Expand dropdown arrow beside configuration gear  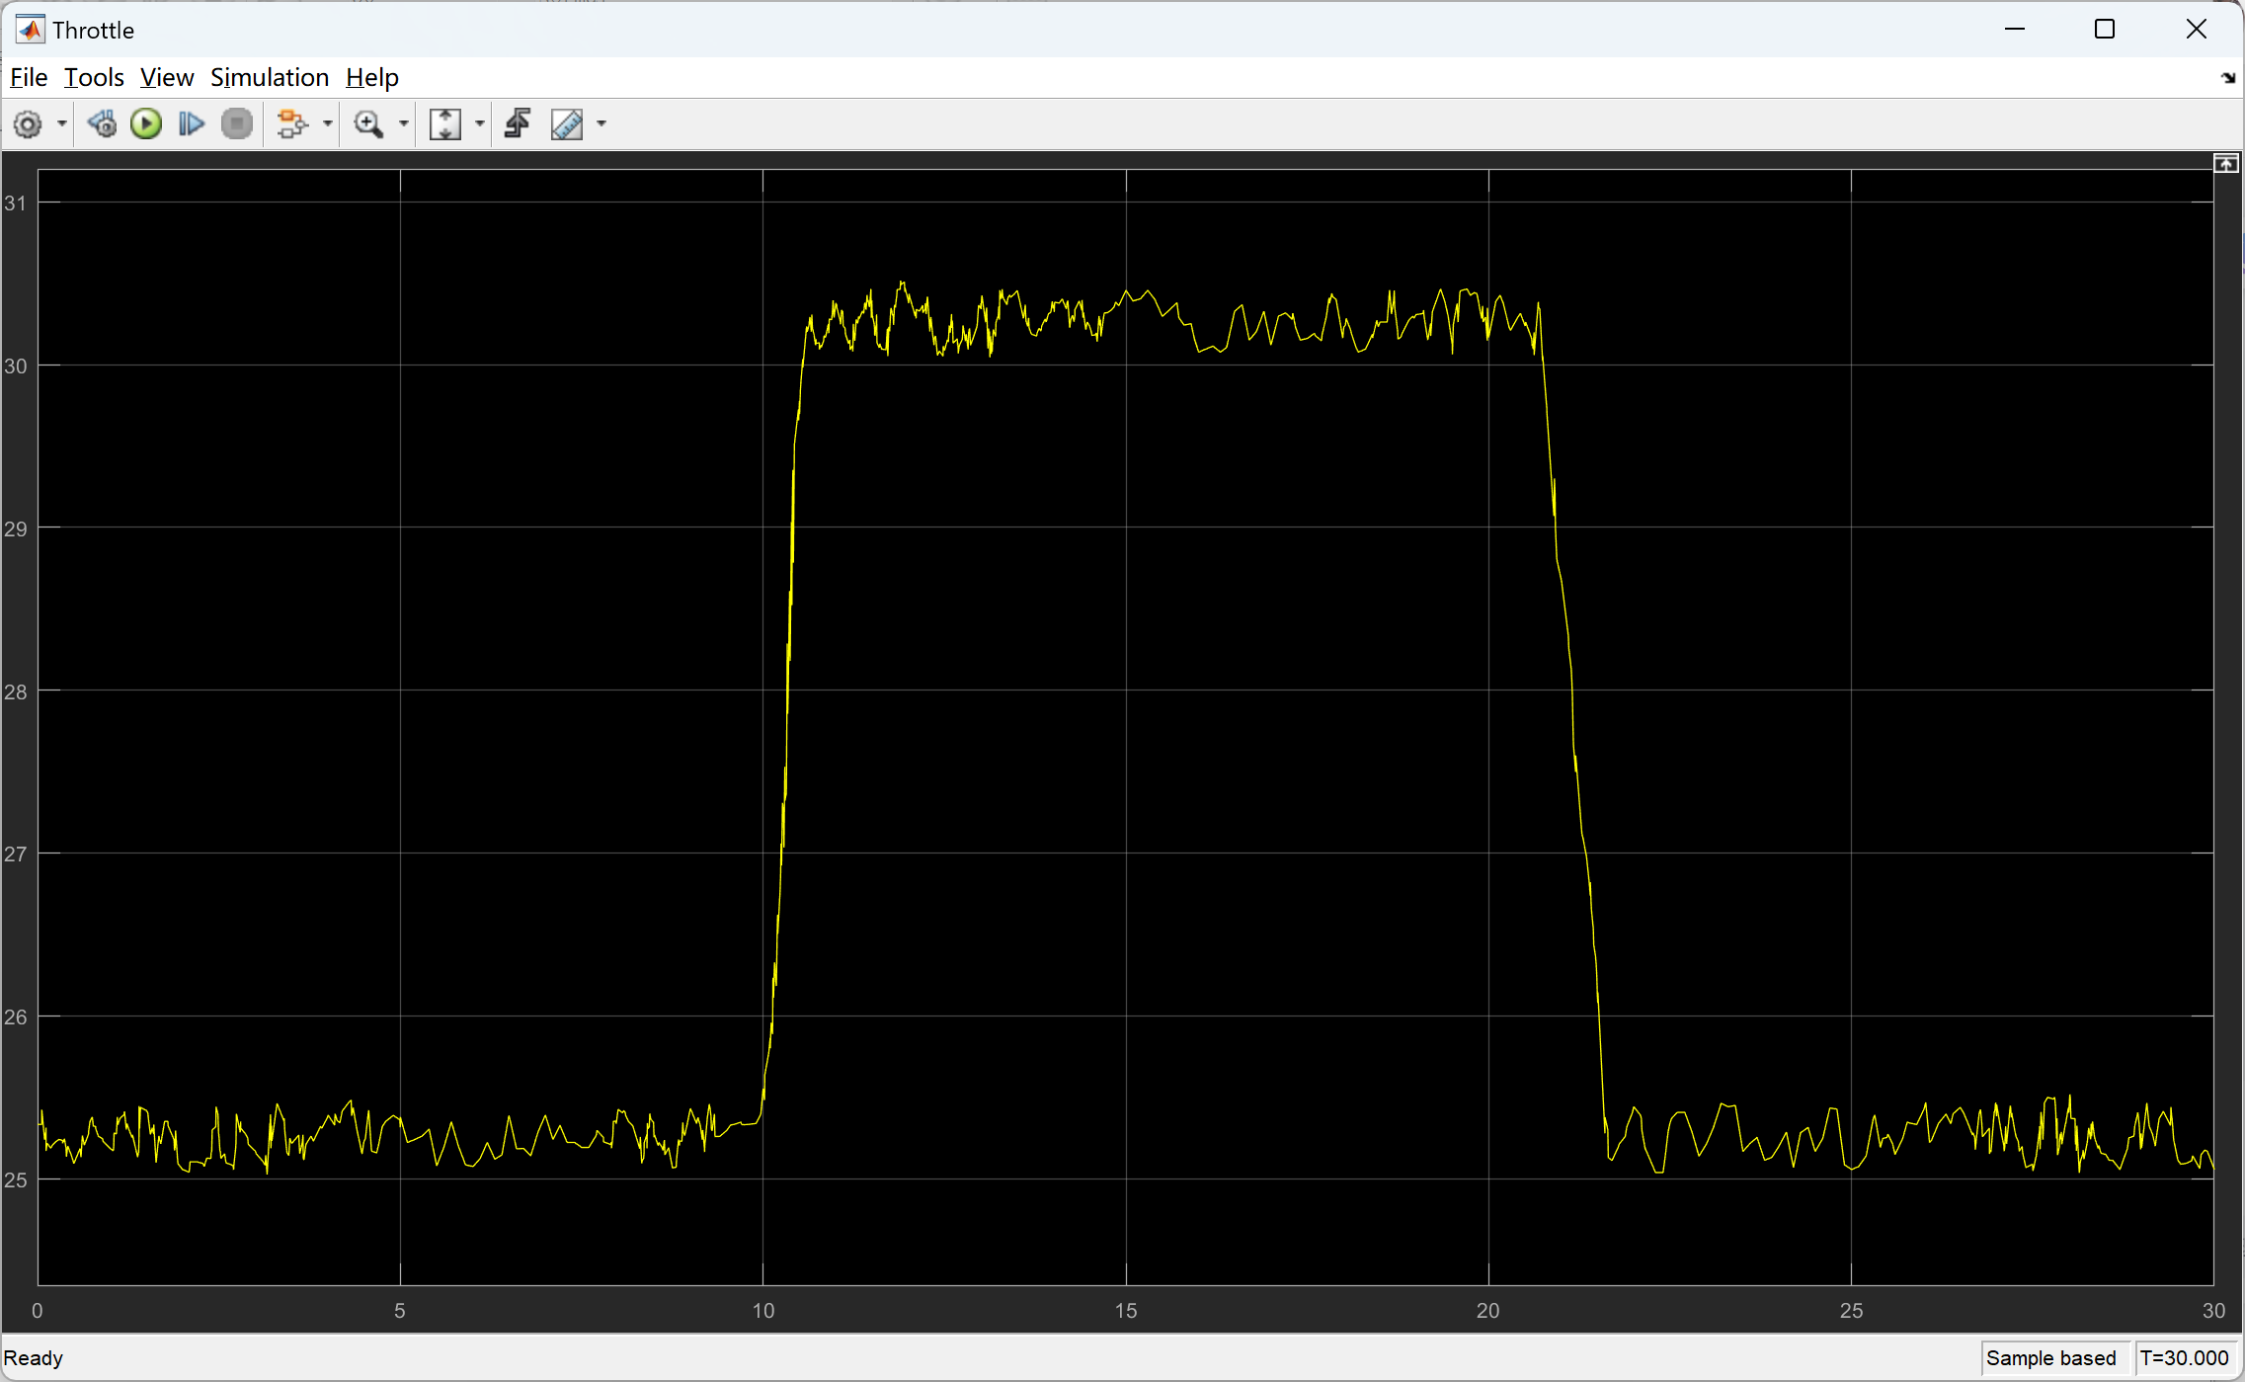tap(61, 124)
